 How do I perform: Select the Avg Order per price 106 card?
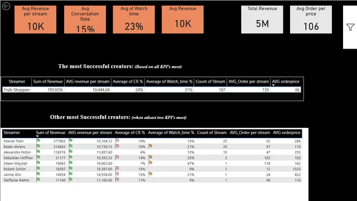(x=311, y=20)
